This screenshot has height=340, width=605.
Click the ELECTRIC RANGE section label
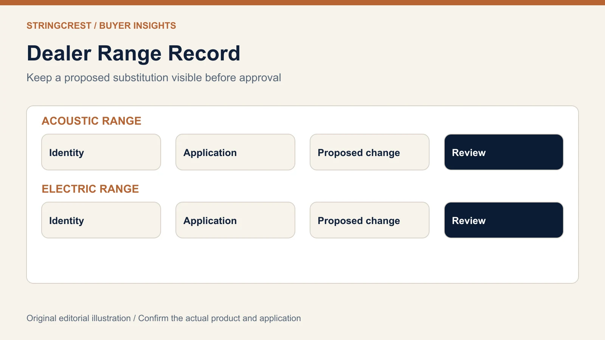[x=90, y=189]
